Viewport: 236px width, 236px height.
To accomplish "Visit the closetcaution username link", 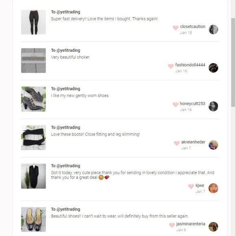I will [x=192, y=26].
